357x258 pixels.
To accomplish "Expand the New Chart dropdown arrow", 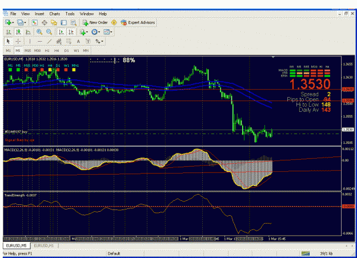I will pos(13,22).
